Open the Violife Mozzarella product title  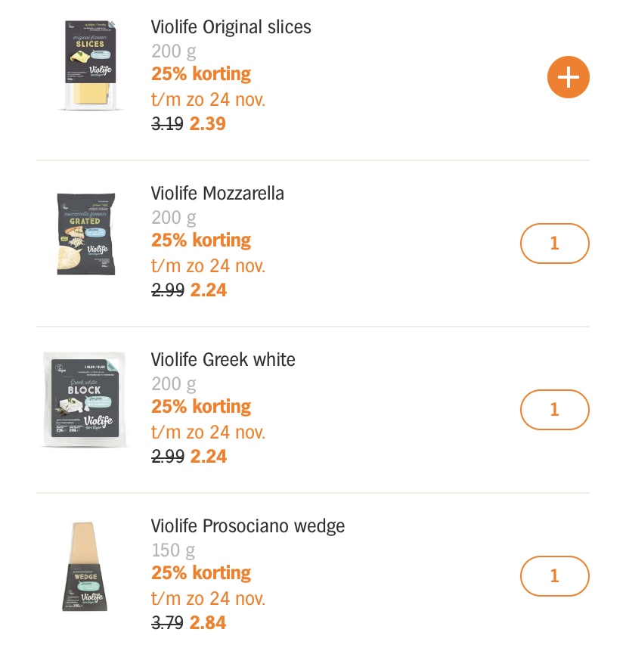218,194
